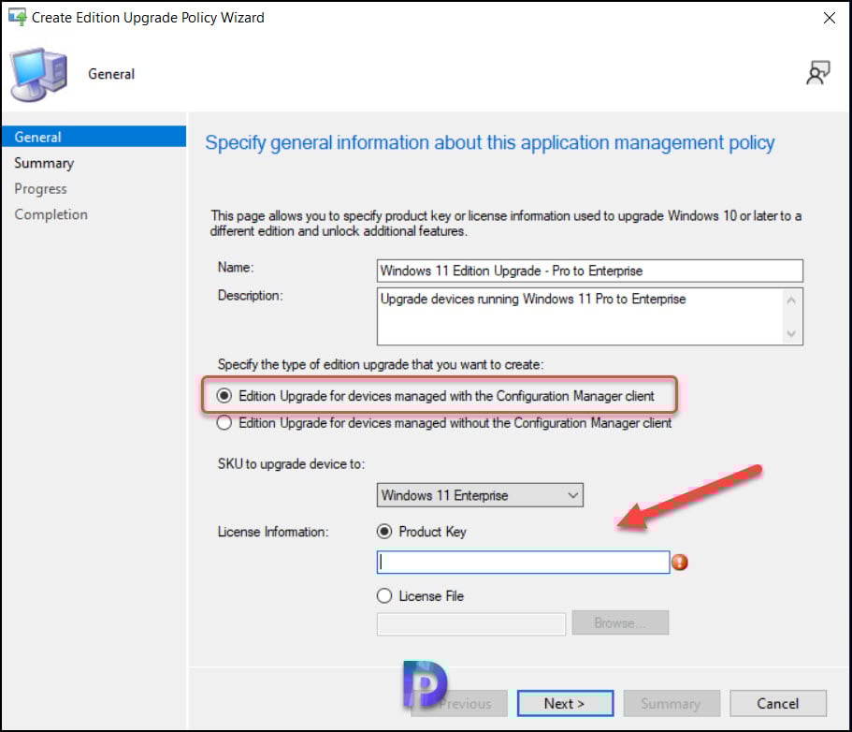Click the Previous button

point(459,703)
